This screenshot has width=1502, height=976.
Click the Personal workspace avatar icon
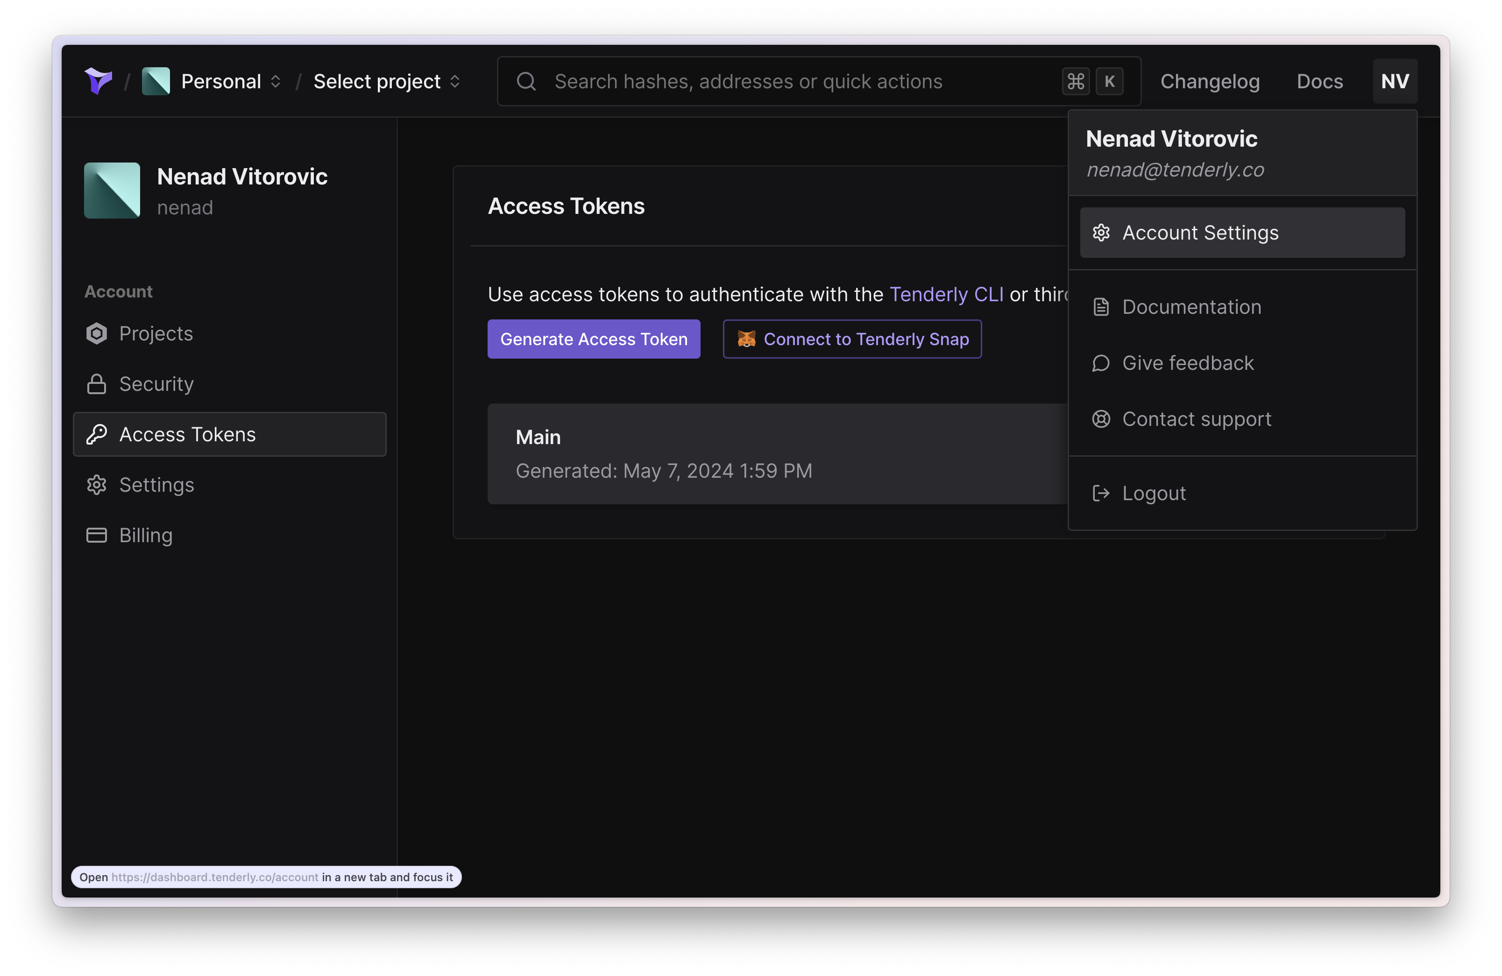click(156, 81)
